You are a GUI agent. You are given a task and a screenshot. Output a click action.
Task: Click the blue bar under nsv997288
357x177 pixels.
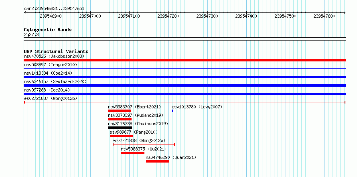pos(185,94)
